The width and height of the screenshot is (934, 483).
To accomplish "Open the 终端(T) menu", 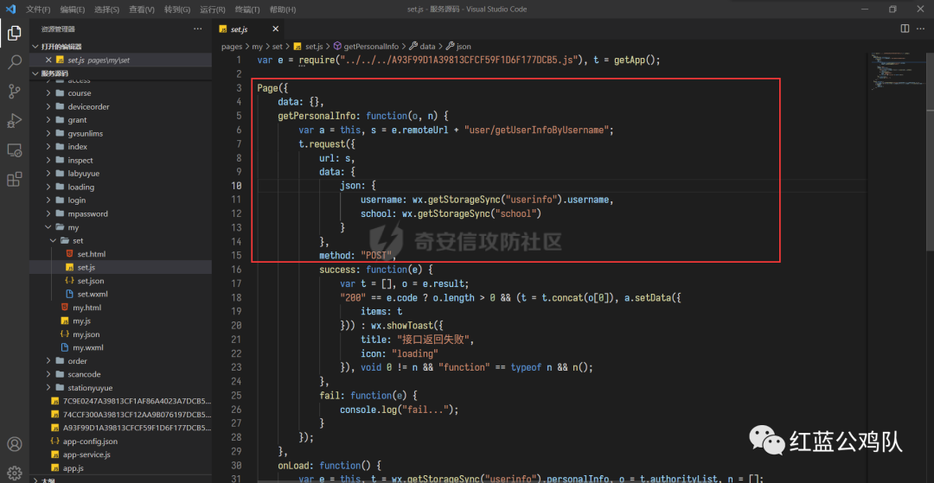I will tap(247, 10).
